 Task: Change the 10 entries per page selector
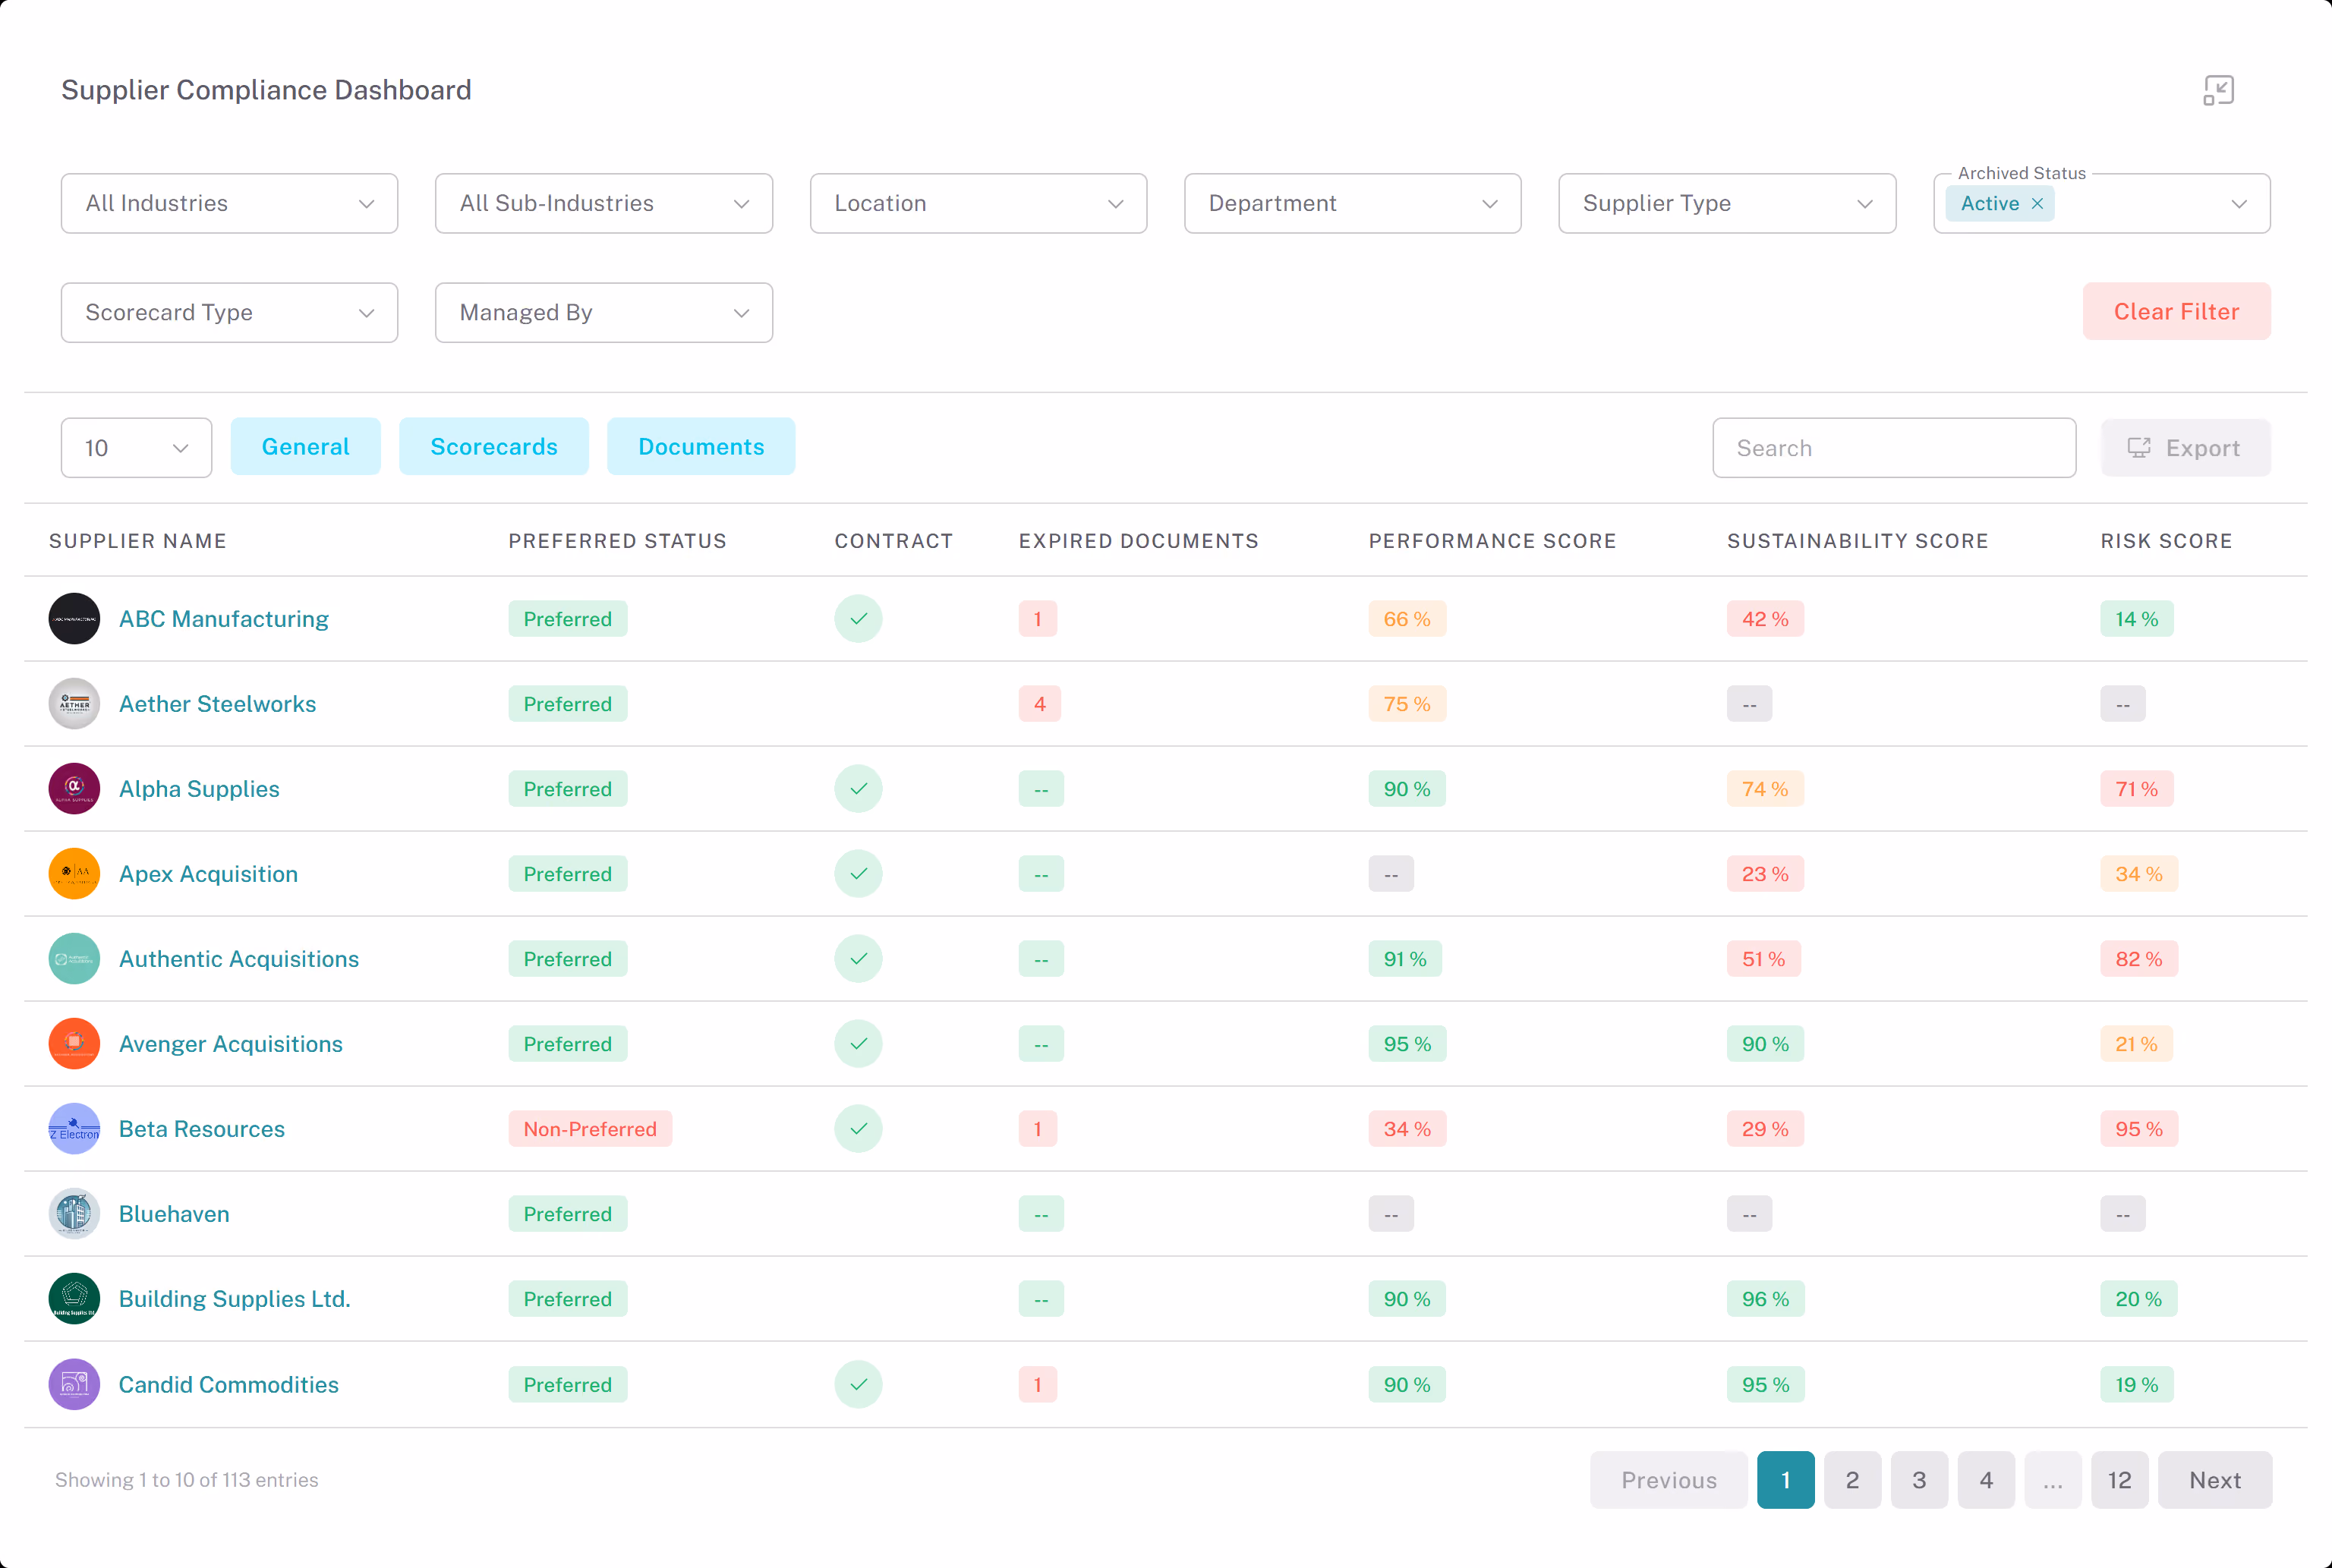[136, 448]
